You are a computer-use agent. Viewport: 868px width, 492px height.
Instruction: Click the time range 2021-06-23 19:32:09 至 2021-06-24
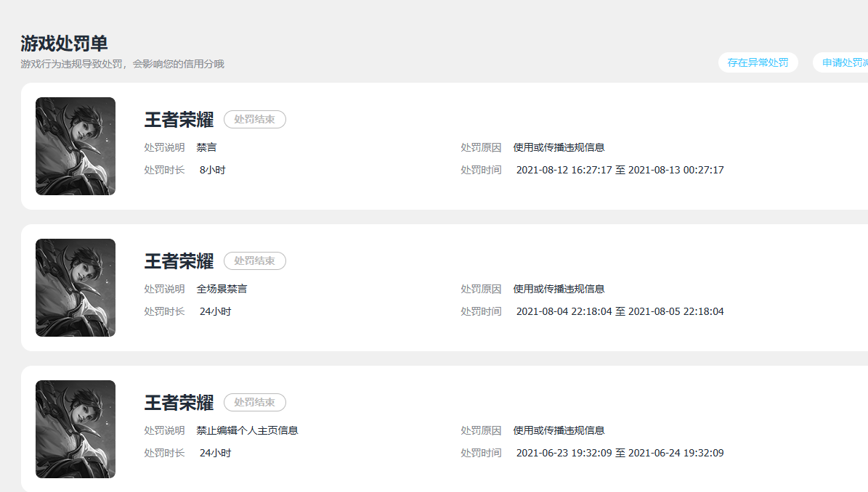pos(620,454)
